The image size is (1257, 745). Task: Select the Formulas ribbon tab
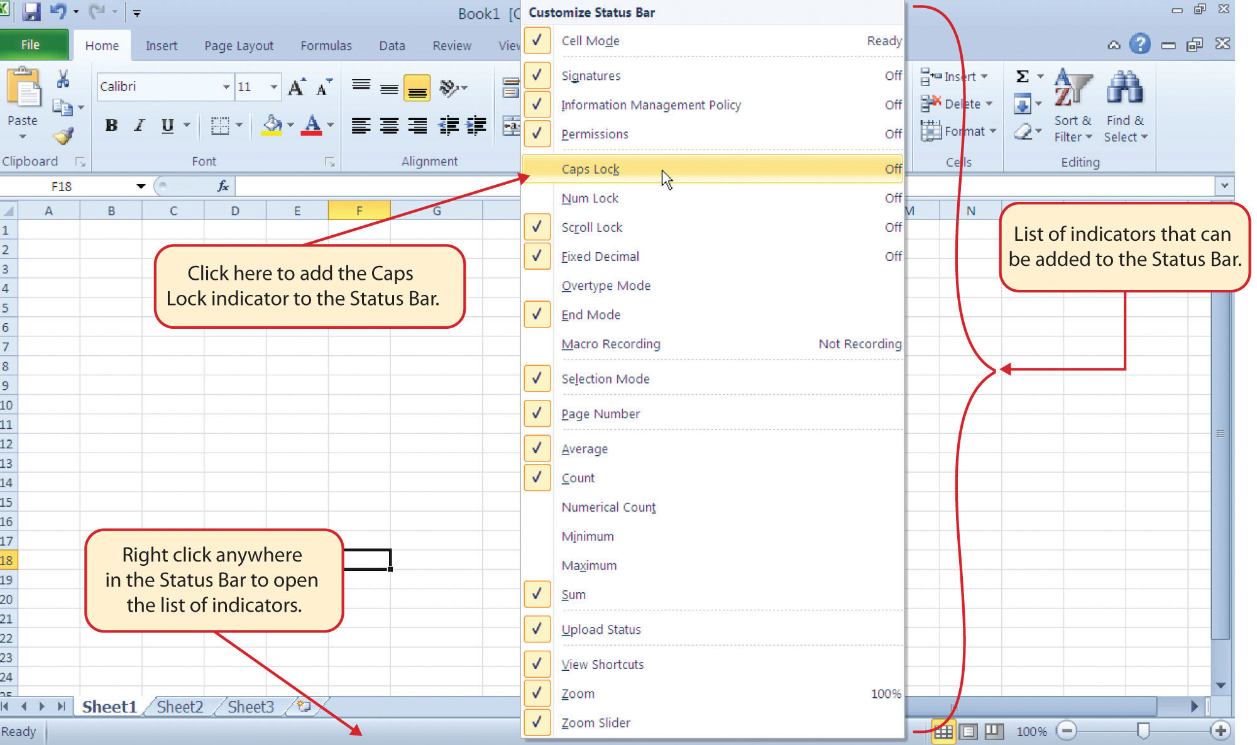[x=326, y=45]
